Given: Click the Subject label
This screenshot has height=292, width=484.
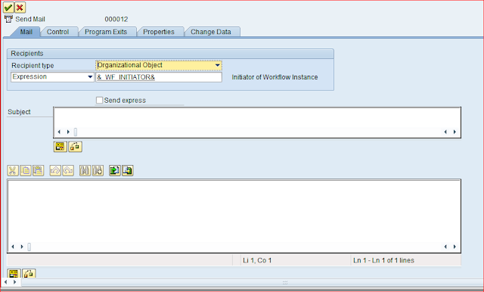Looking at the screenshot, I should (x=19, y=112).
